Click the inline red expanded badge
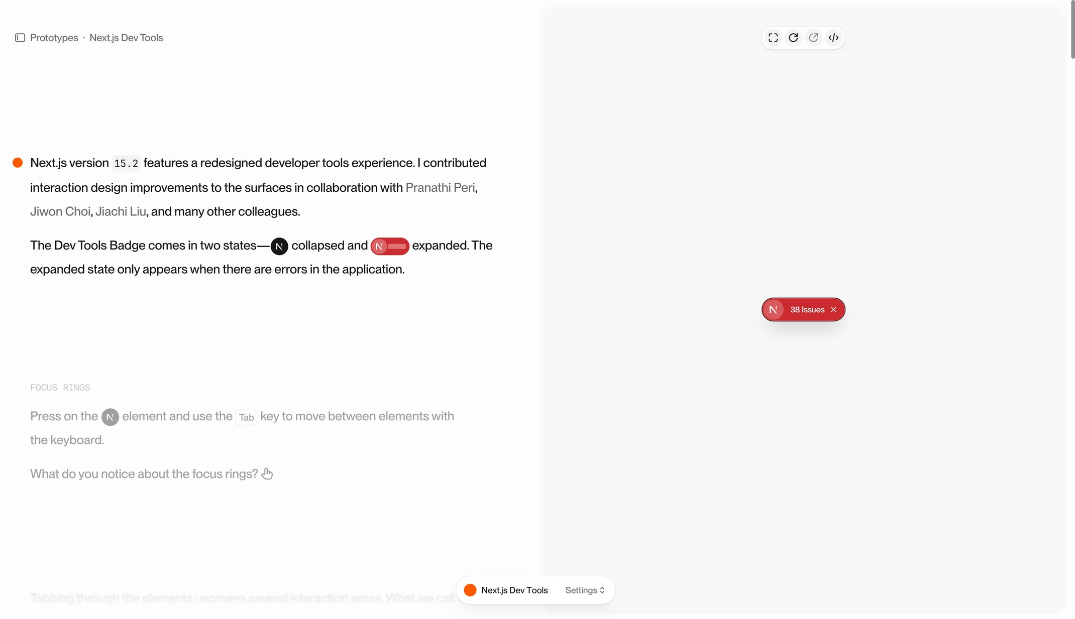 pyautogui.click(x=390, y=246)
